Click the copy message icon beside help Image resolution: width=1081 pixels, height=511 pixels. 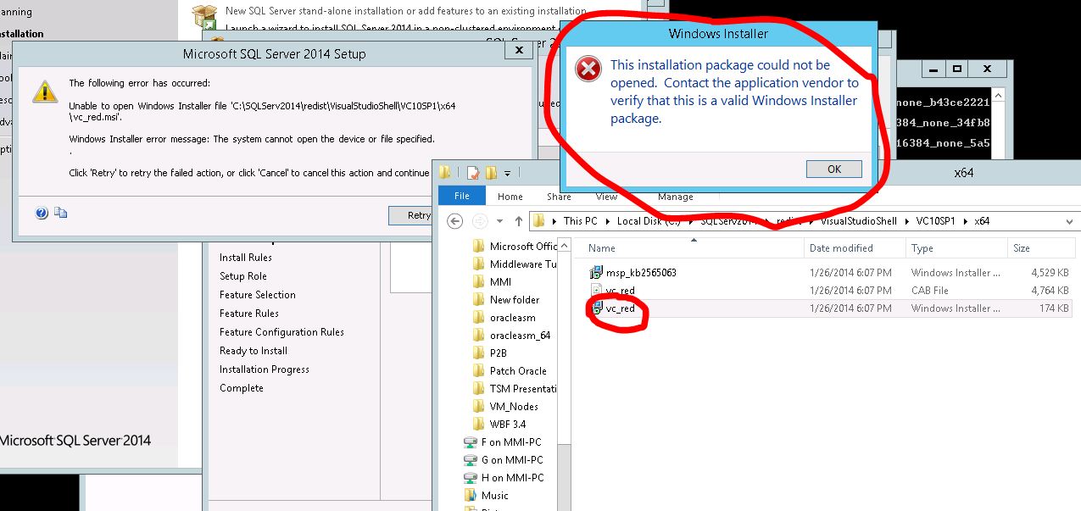pyautogui.click(x=60, y=214)
